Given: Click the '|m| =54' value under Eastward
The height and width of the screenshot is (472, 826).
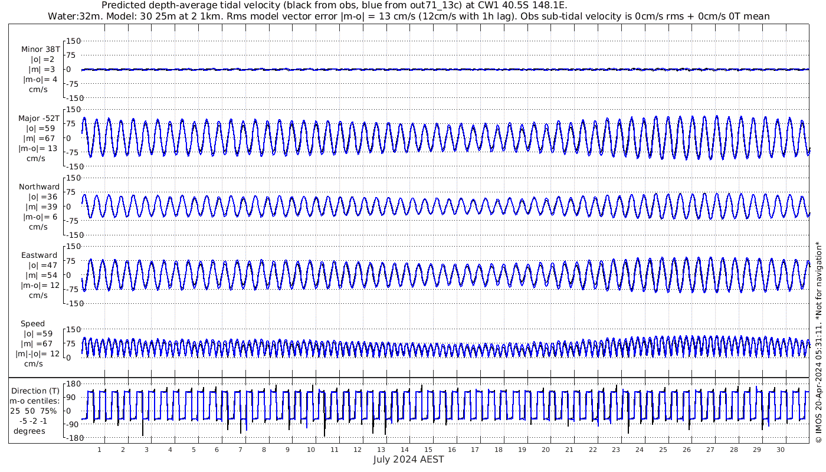Looking at the screenshot, I should (x=42, y=276).
